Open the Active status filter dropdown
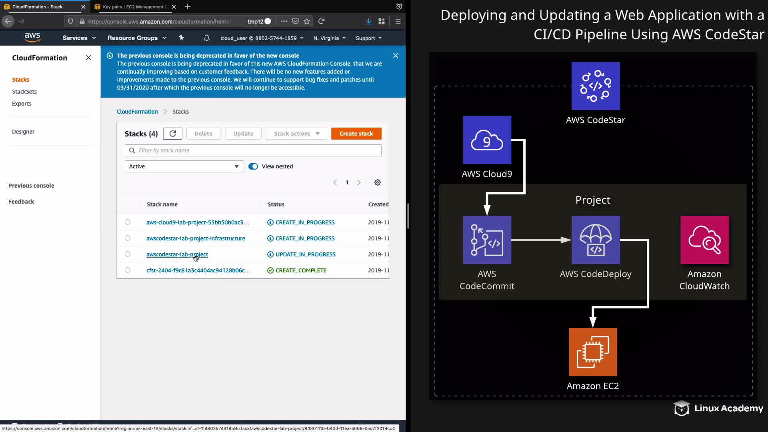The height and width of the screenshot is (432, 768). coord(184,166)
